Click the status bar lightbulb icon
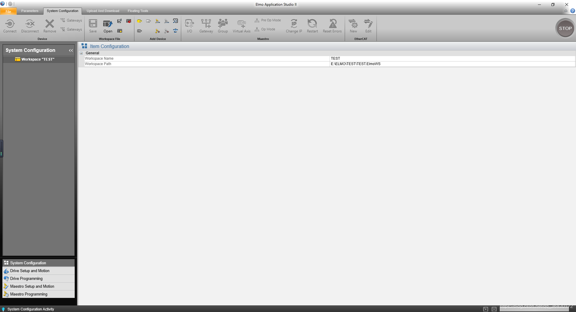 click(x=3, y=309)
